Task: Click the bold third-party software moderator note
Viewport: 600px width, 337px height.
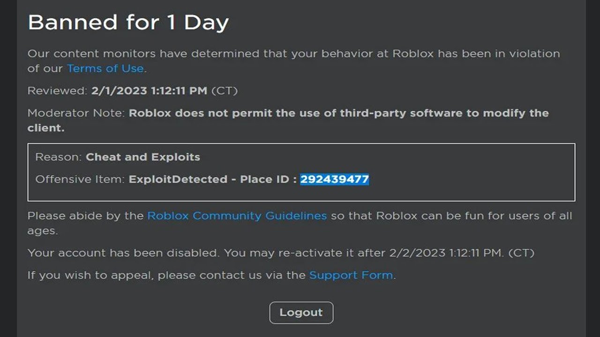Action: tap(338, 113)
